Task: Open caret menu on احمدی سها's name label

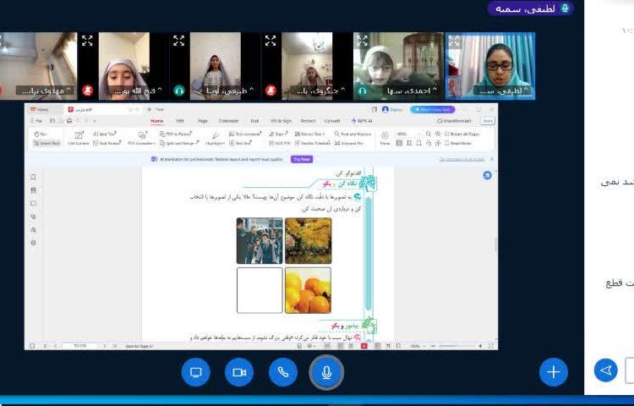Action: coord(435,91)
